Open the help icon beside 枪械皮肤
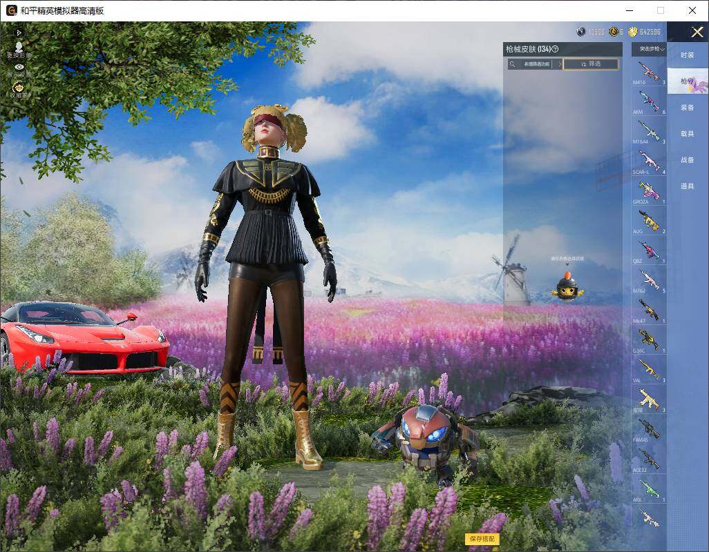Image resolution: width=709 pixels, height=552 pixels. [x=556, y=49]
